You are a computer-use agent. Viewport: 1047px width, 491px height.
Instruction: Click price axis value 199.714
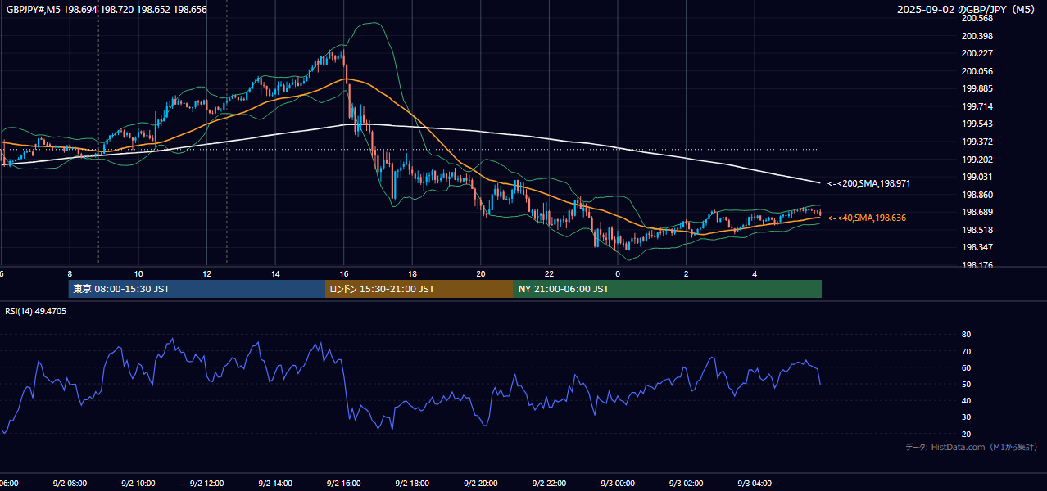[977, 106]
